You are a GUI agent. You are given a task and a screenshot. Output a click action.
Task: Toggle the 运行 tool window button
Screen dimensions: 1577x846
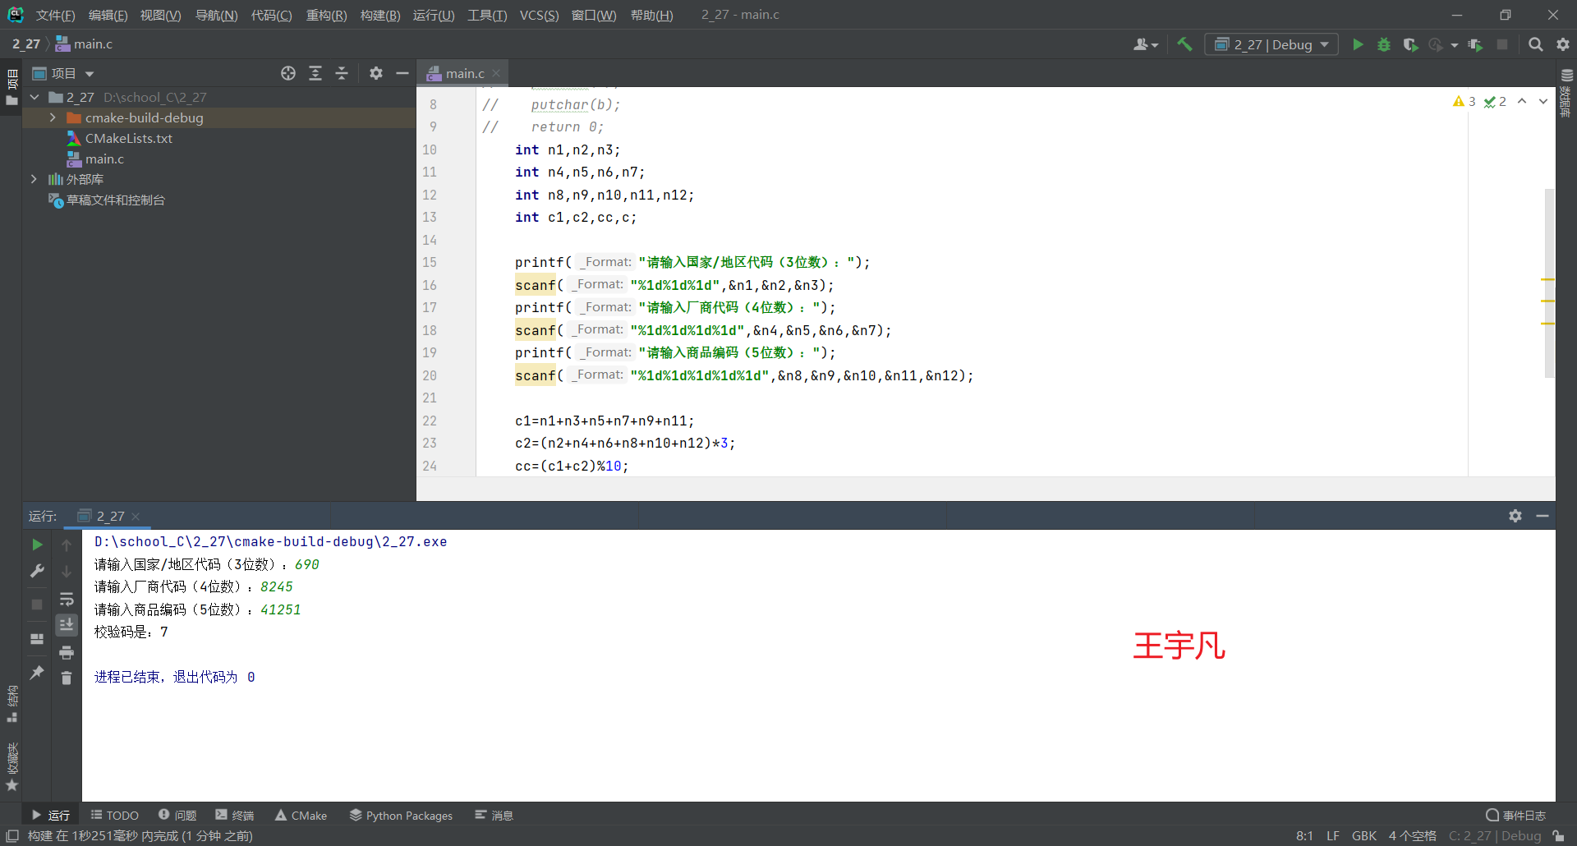pos(51,815)
